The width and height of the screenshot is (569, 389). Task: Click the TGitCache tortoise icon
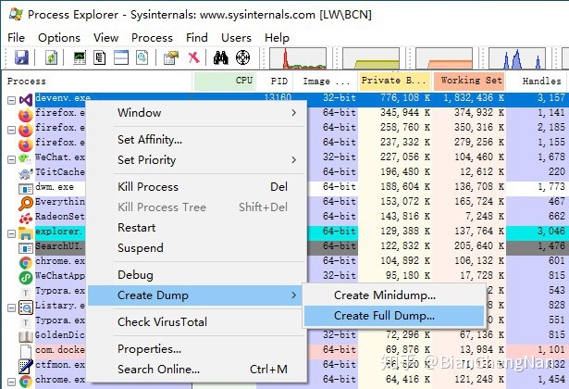tap(26, 173)
